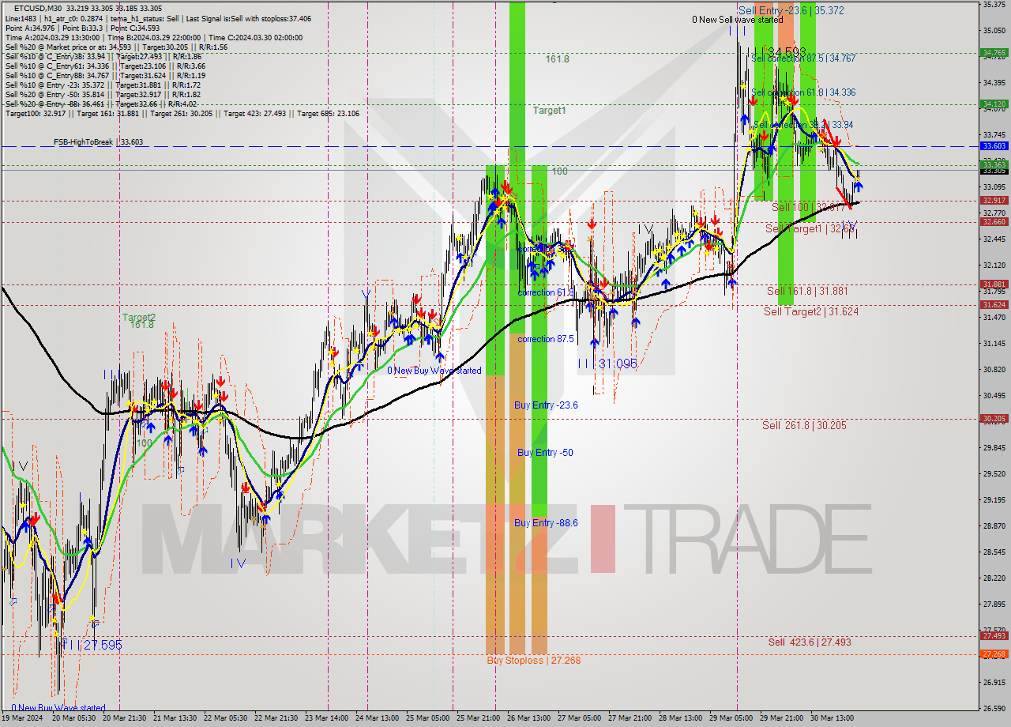
Task: Click the Sell Target2 | 31.624 label
Action: 811,311
